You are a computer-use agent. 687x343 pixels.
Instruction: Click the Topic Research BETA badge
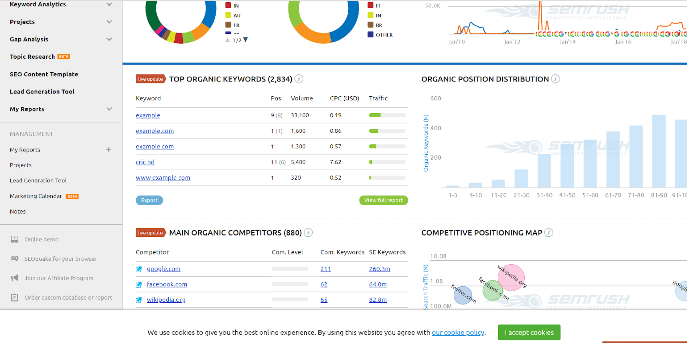pos(64,57)
